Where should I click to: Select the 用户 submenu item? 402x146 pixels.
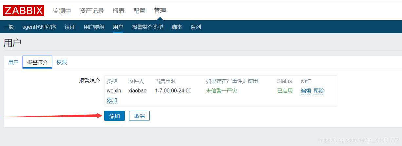tap(118, 27)
